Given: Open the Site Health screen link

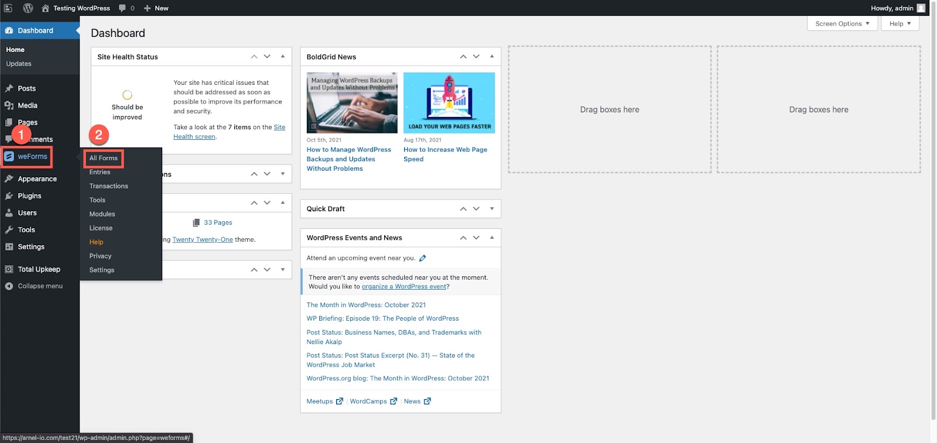Looking at the screenshot, I should point(229,132).
